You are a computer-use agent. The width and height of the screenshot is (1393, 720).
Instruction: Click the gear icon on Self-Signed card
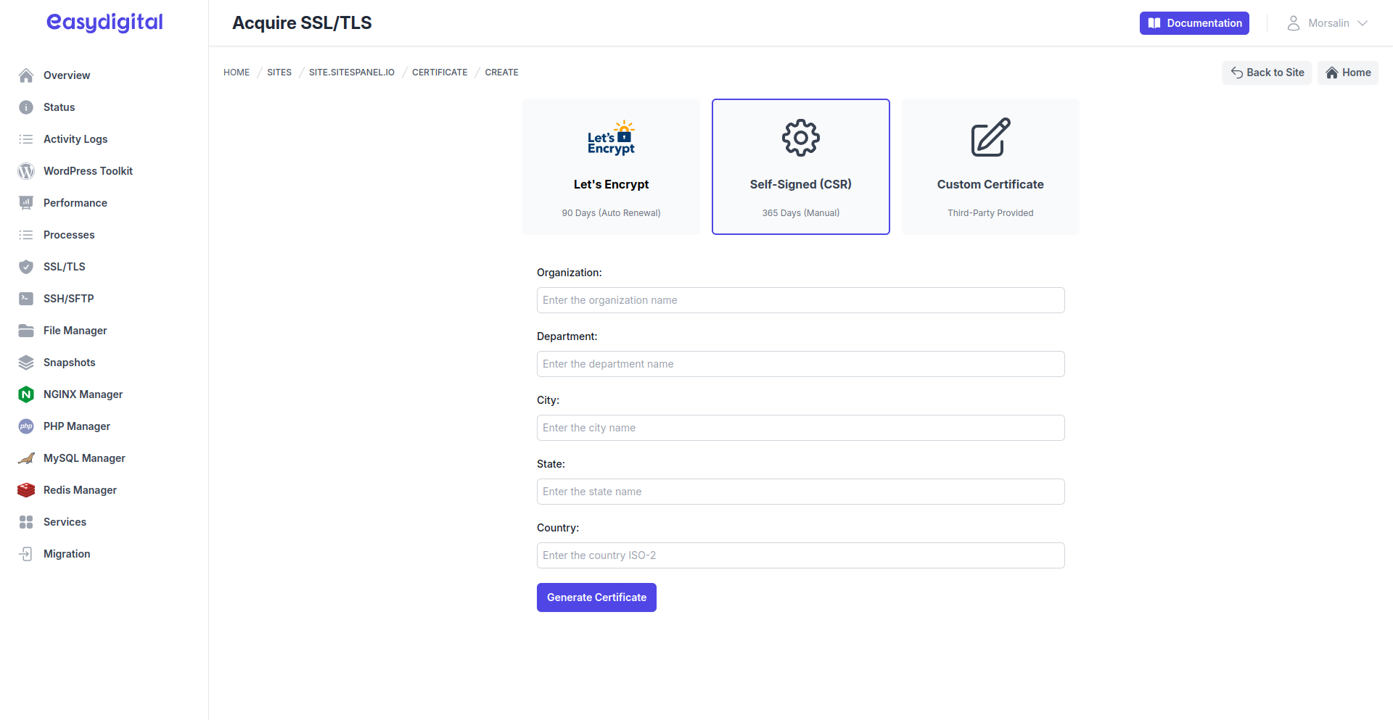point(800,138)
